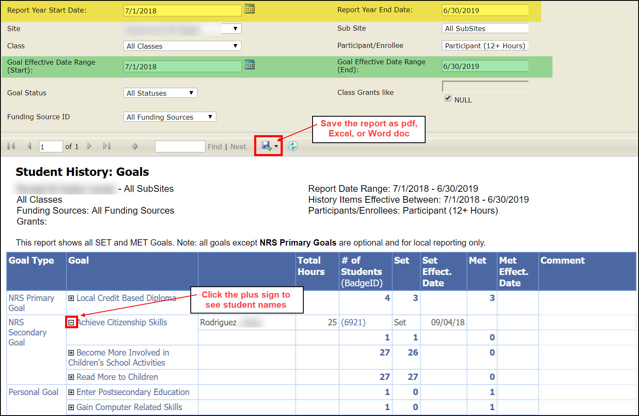Go to previous report page
This screenshot has width=639, height=416.
(x=29, y=146)
